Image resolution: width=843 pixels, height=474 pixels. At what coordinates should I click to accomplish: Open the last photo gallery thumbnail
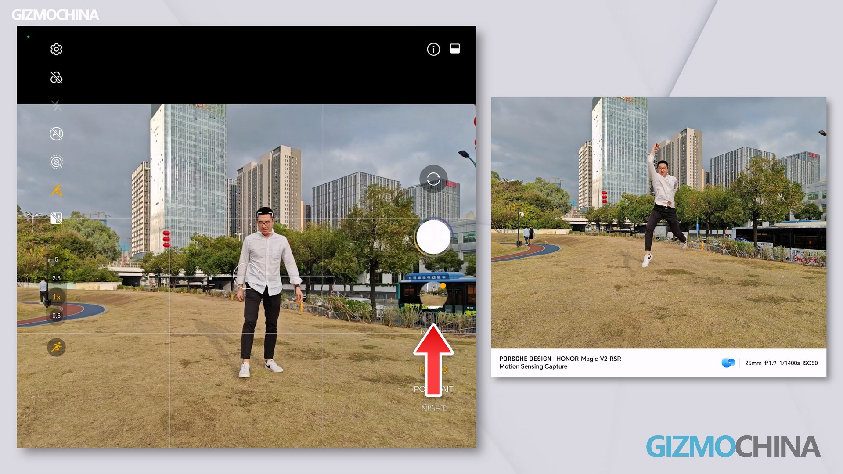(433, 295)
